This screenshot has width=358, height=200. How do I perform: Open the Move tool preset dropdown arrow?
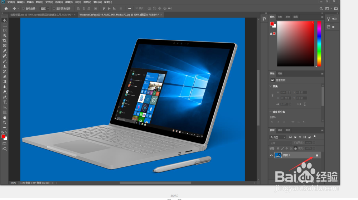[18, 9]
